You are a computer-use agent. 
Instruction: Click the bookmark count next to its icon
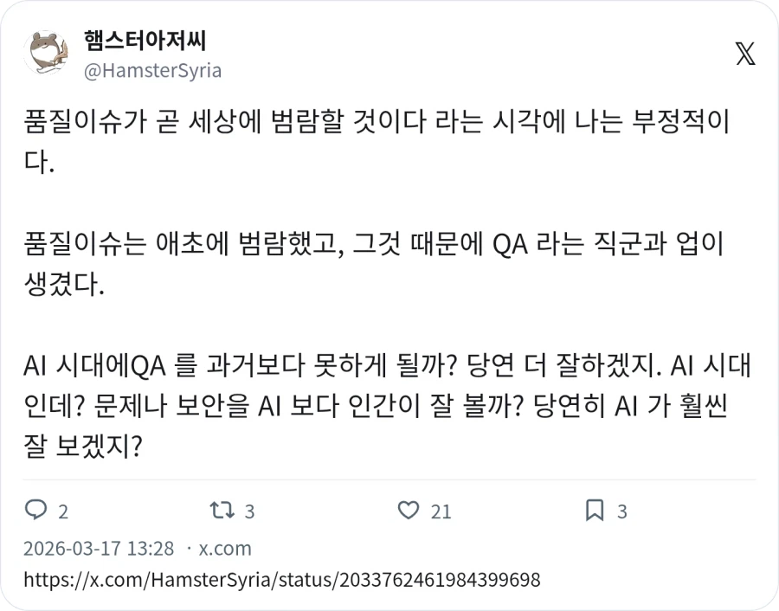coord(621,511)
